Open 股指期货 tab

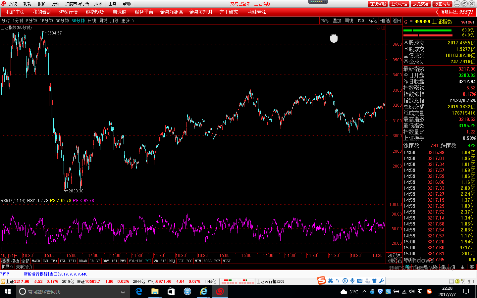(x=95, y=12)
